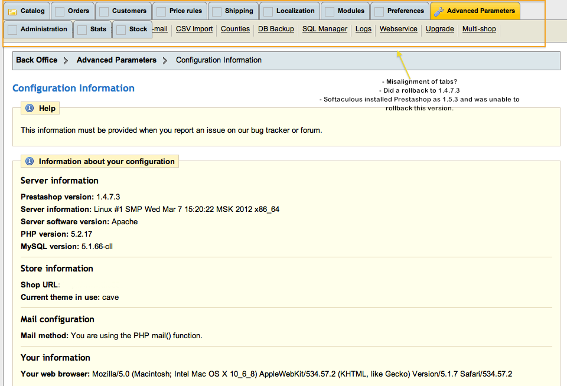Viewport: 567px width, 386px height.
Task: Click the Linux server information line
Action: 150,210
